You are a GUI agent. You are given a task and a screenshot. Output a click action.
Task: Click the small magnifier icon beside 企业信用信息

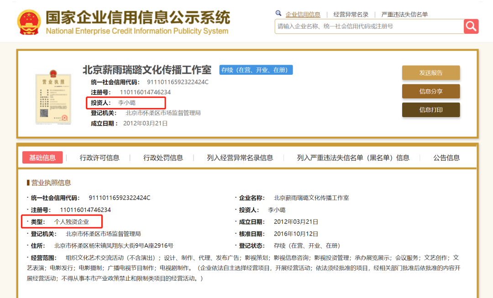pyautogui.click(x=278, y=13)
